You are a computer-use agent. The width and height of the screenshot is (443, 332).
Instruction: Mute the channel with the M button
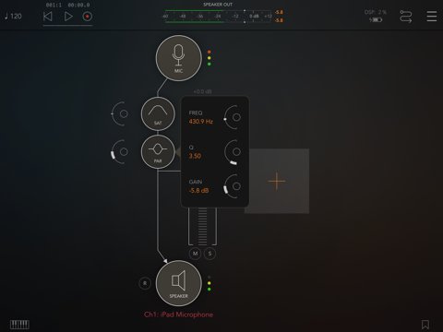[195, 254]
